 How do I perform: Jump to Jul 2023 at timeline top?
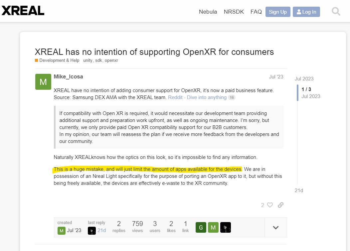click(304, 79)
